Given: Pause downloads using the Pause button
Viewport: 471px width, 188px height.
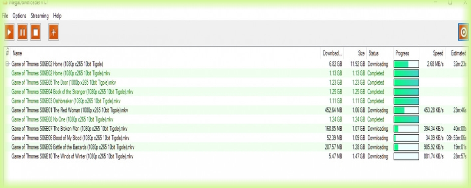Looking at the screenshot, I should coord(22,32).
